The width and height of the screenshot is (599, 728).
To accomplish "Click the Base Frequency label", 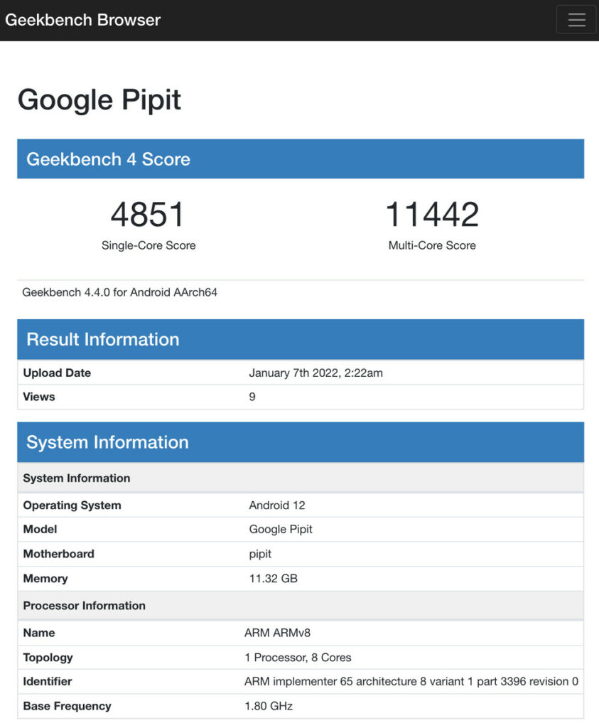I will 68,706.
